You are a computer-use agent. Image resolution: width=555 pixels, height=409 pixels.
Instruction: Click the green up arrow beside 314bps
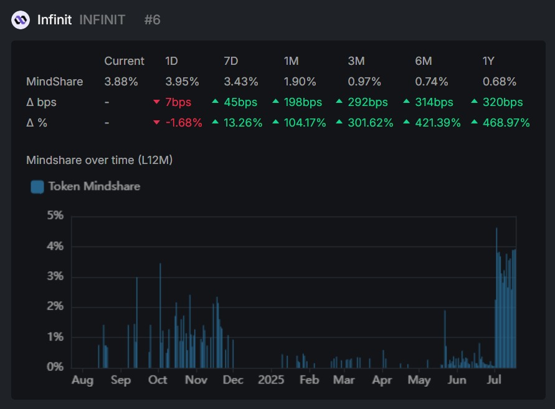tap(407, 102)
